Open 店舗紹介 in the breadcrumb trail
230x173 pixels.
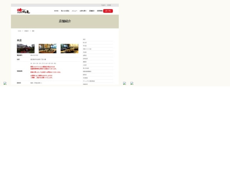tap(26, 31)
